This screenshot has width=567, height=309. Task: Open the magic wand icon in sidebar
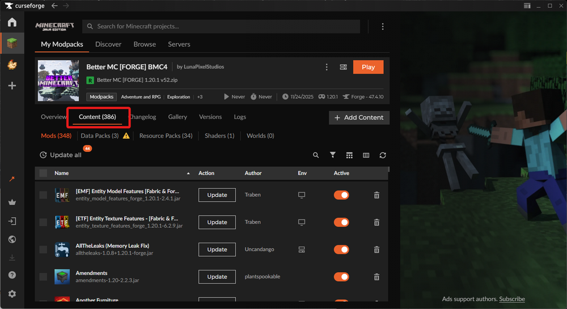tap(12, 179)
